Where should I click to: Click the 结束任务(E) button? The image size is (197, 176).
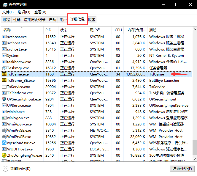182,169
